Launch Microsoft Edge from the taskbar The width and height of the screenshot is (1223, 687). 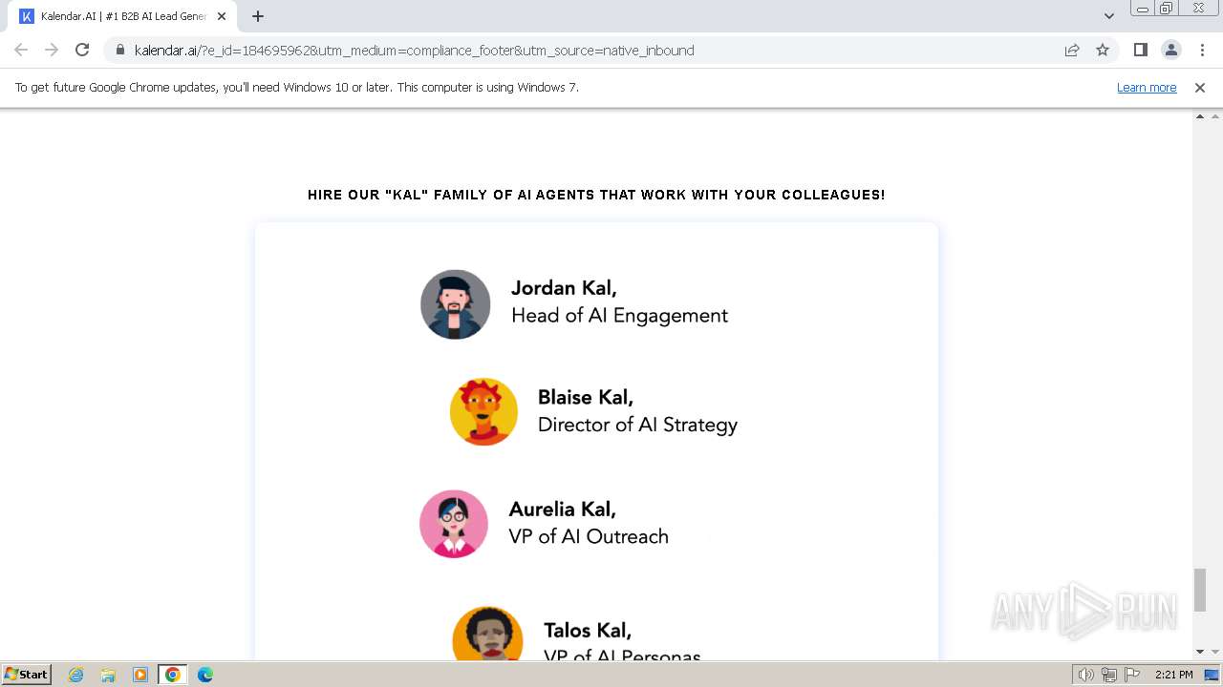click(204, 675)
